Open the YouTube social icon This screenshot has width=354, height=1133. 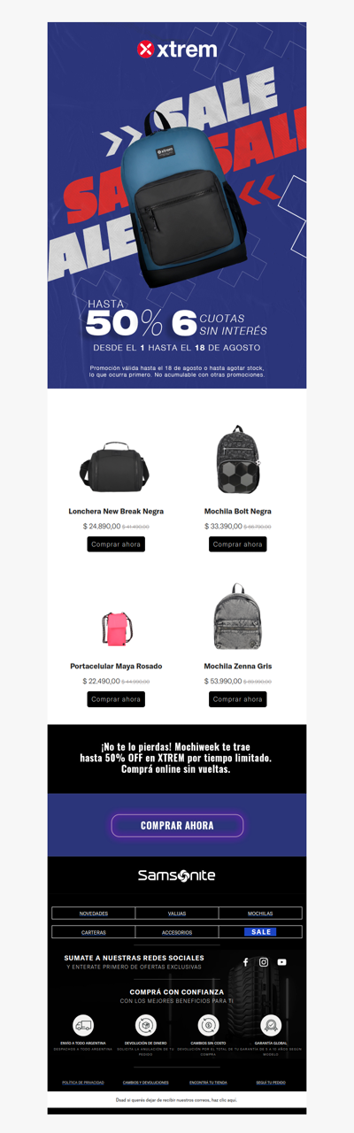[x=281, y=962]
